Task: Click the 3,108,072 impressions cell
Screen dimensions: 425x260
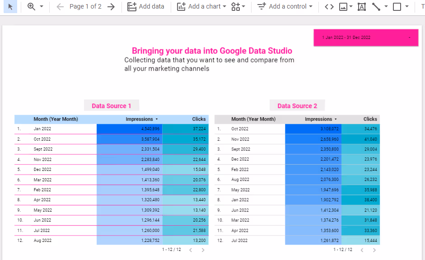Action: click(313, 128)
